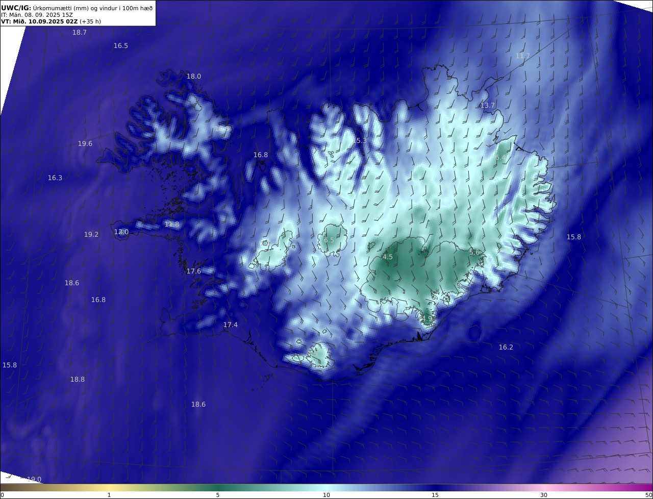The width and height of the screenshot is (653, 499).
Task: Click the '16.5' value label
Action: 120,45
